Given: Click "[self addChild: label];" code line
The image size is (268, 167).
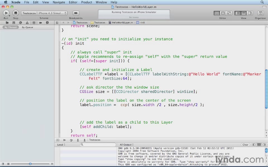Looking at the screenshot, I should (106, 127).
